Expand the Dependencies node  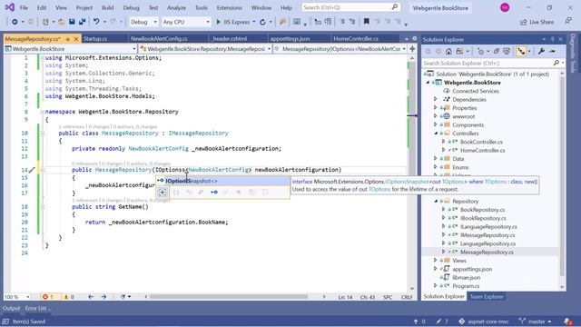[x=436, y=99]
